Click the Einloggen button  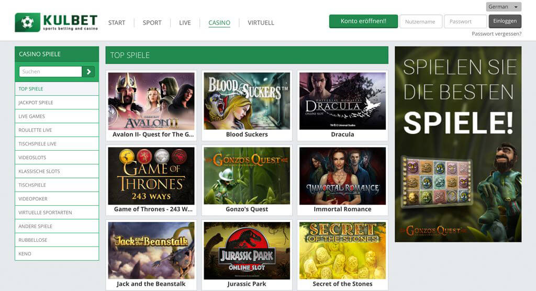click(x=505, y=21)
